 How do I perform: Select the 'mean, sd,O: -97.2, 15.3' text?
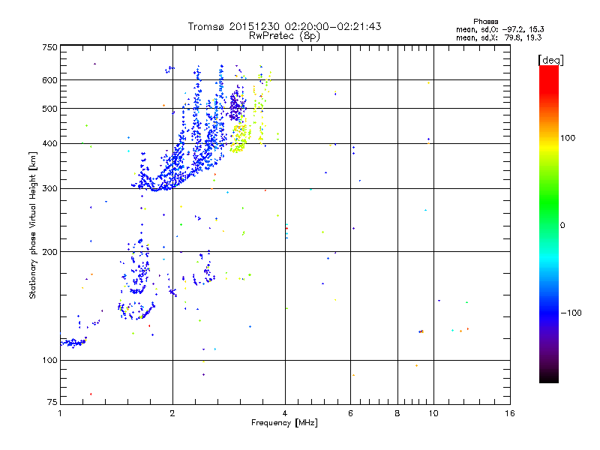pos(499,29)
